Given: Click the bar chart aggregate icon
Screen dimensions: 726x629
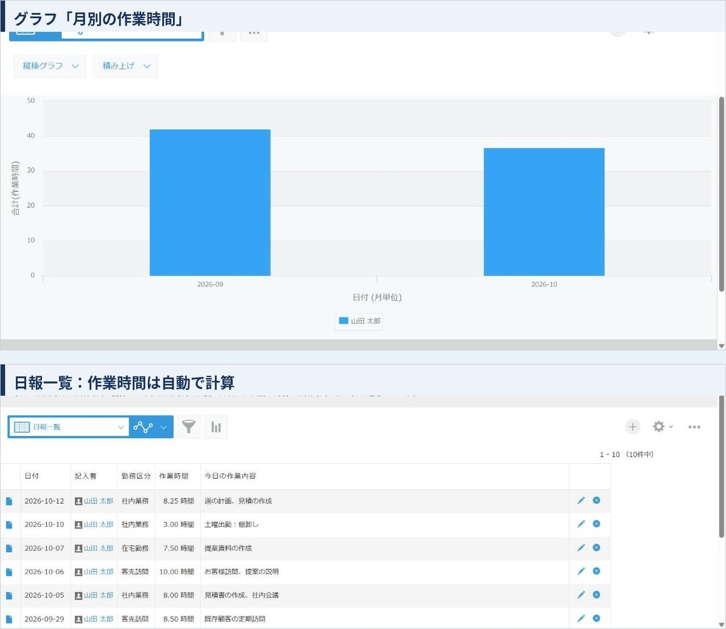Looking at the screenshot, I should pyautogui.click(x=216, y=427).
